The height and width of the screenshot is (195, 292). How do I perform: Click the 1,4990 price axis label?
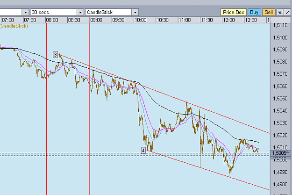280,172
